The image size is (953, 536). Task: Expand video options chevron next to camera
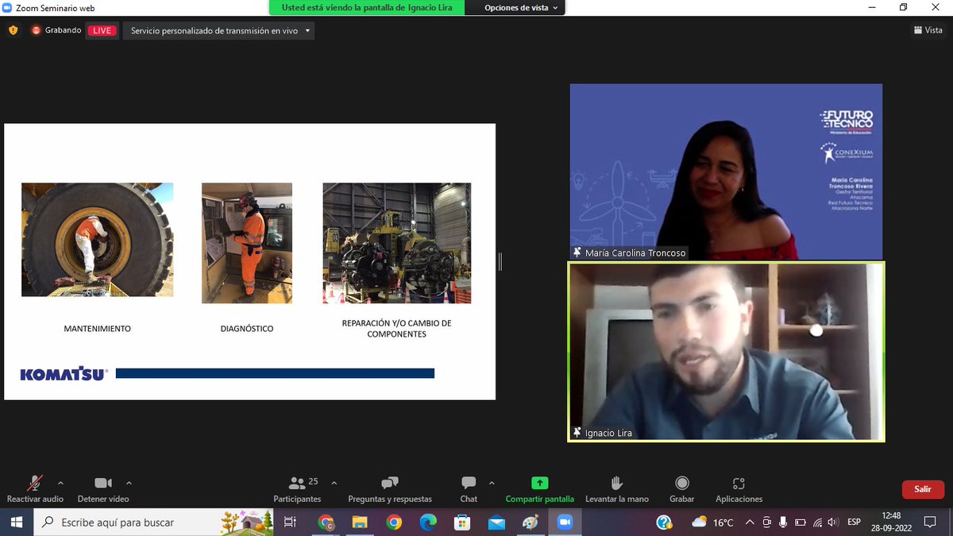pos(129,483)
